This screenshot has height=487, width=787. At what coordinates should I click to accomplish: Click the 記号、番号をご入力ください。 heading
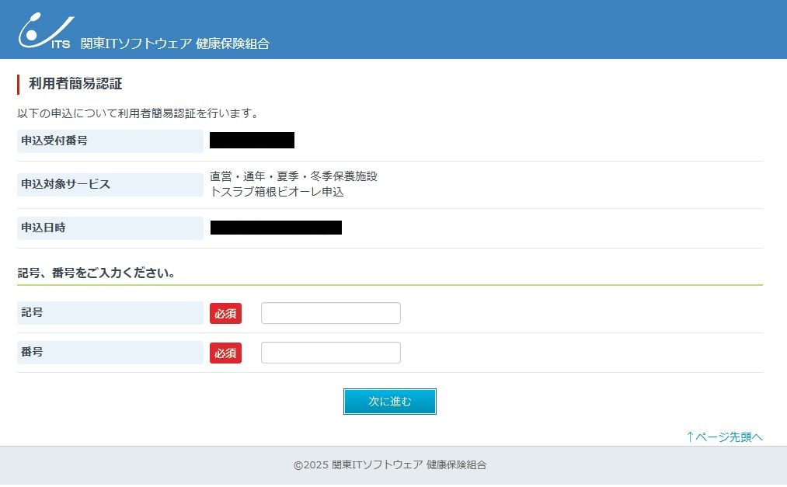96,273
